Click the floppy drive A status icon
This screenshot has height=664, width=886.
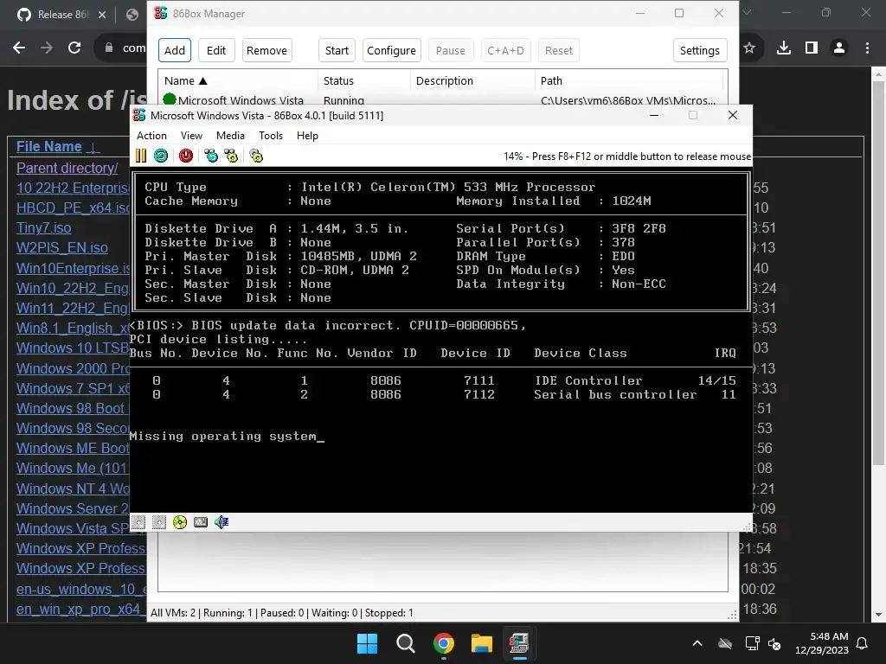[138, 522]
